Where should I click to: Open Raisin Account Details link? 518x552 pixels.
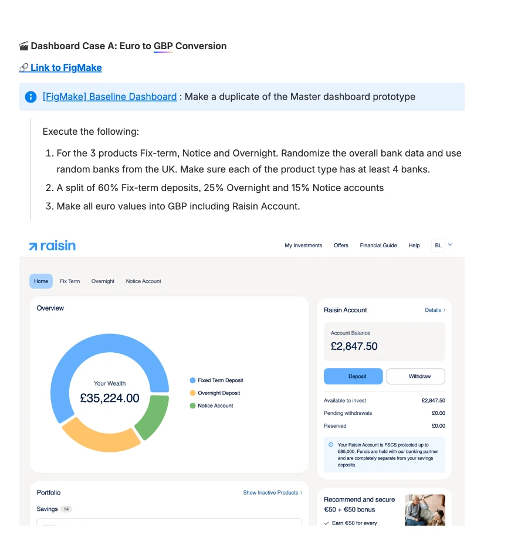pos(435,310)
